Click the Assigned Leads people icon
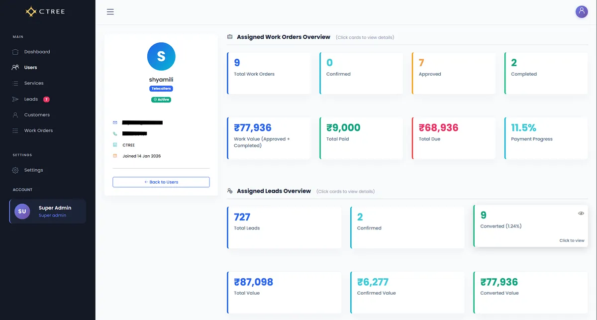Image resolution: width=597 pixels, height=320 pixels. 230,191
